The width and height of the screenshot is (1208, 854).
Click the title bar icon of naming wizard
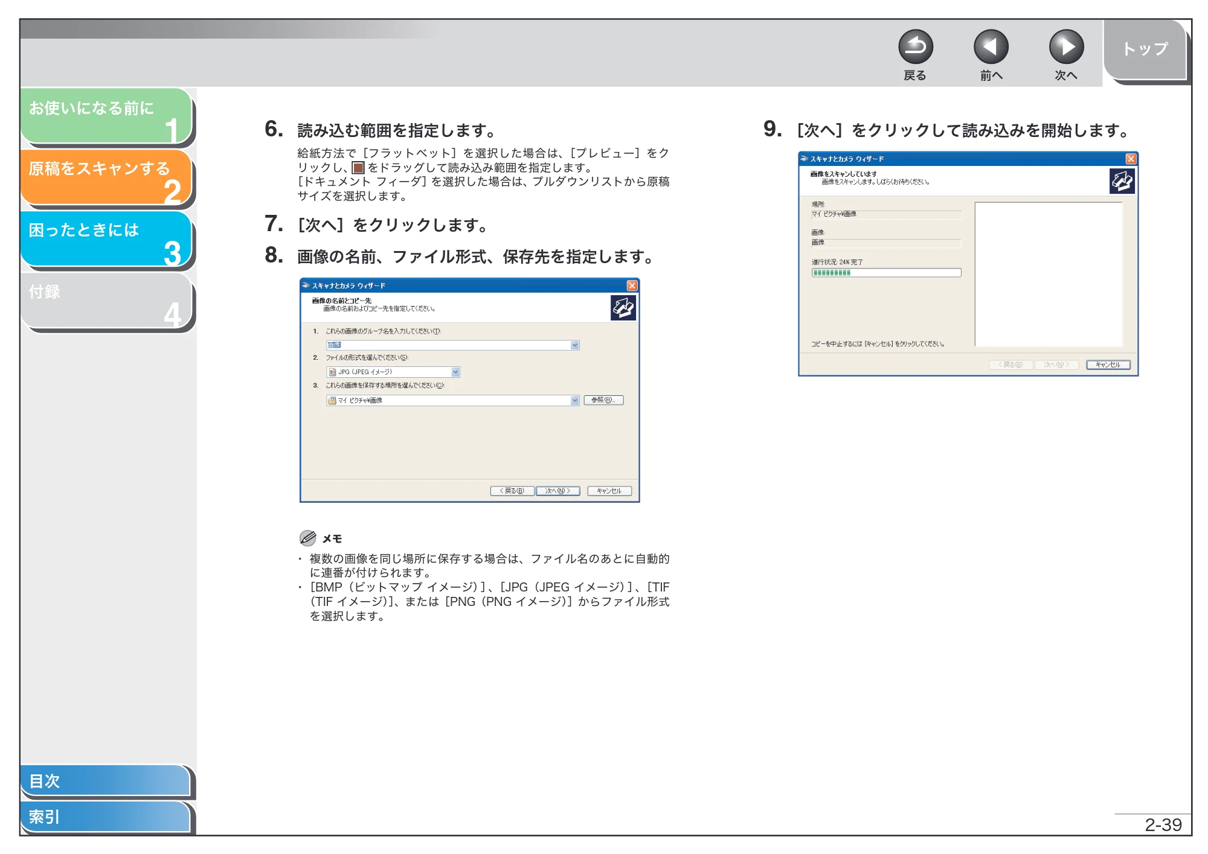pos(306,285)
